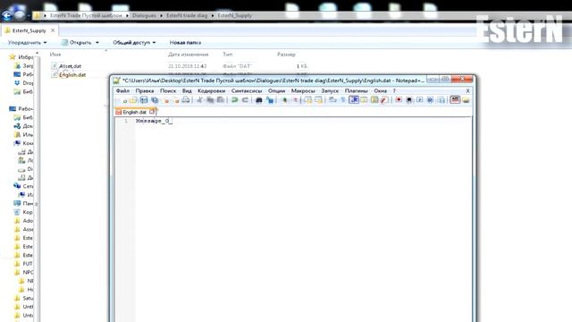Image resolution: width=572 pixels, height=322 pixels.
Task: Run macro multiple times icon
Action: click(430, 99)
